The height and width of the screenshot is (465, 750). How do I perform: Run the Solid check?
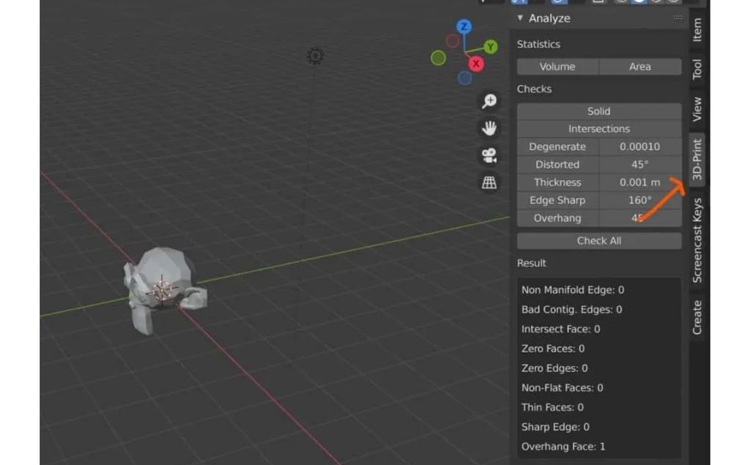coord(598,111)
